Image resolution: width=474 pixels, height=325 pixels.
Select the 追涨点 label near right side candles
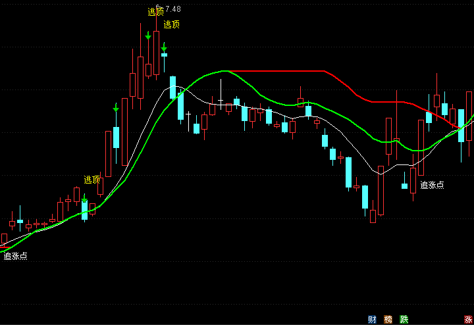point(432,185)
